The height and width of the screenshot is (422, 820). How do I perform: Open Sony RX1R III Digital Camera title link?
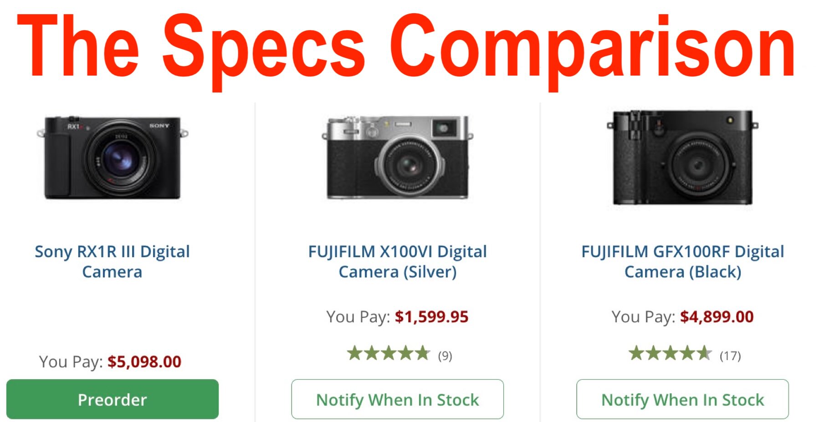click(112, 261)
